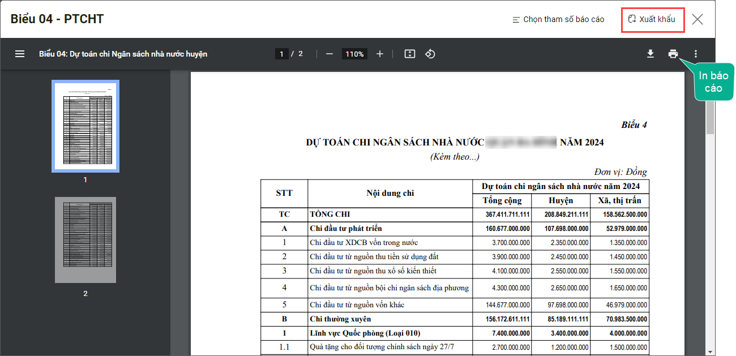Click the Xuất khẩu export button

653,19
